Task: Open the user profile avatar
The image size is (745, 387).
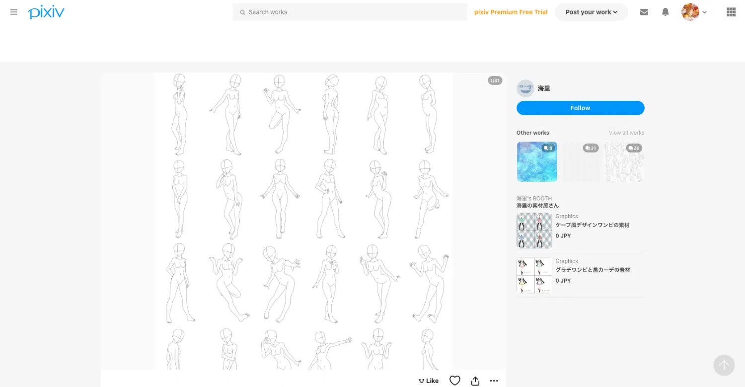Action: (690, 12)
